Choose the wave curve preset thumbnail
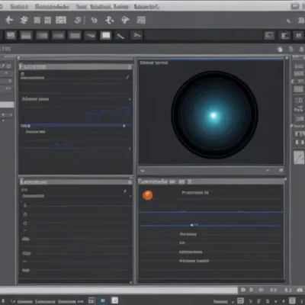Screen dimensions: 305x305 tap(90, 35)
